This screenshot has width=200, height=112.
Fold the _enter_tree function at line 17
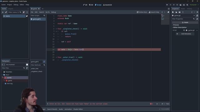(56, 57)
